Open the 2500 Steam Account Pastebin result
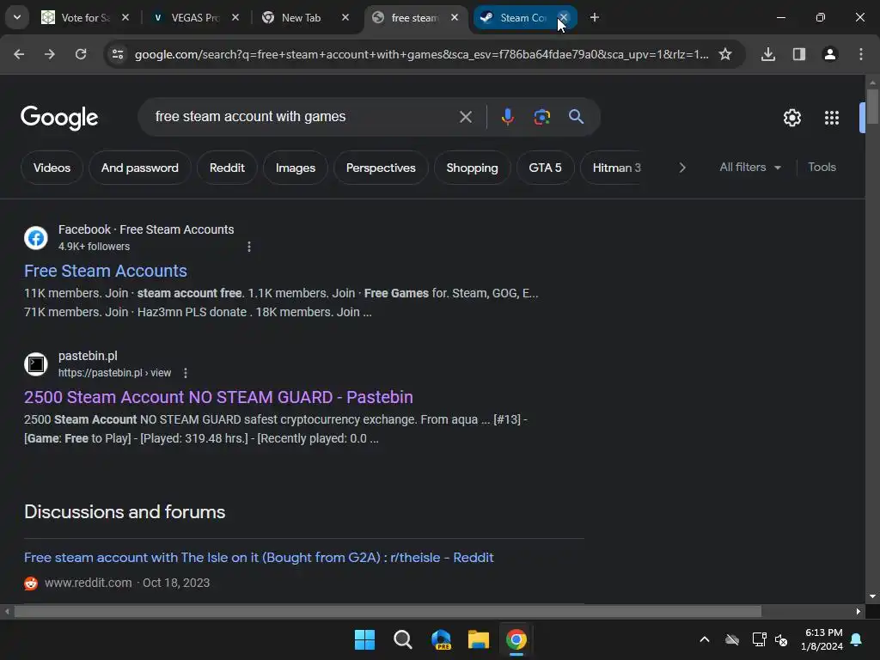The height and width of the screenshot is (660, 880). point(218,397)
